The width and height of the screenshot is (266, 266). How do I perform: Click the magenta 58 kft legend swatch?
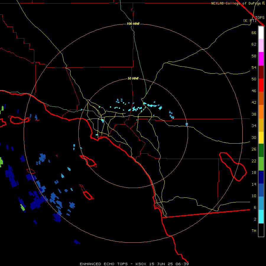(261, 59)
